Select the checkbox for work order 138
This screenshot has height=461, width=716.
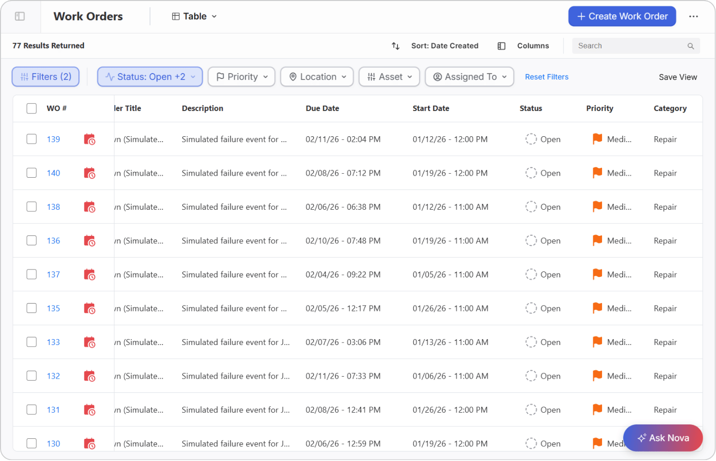32,207
